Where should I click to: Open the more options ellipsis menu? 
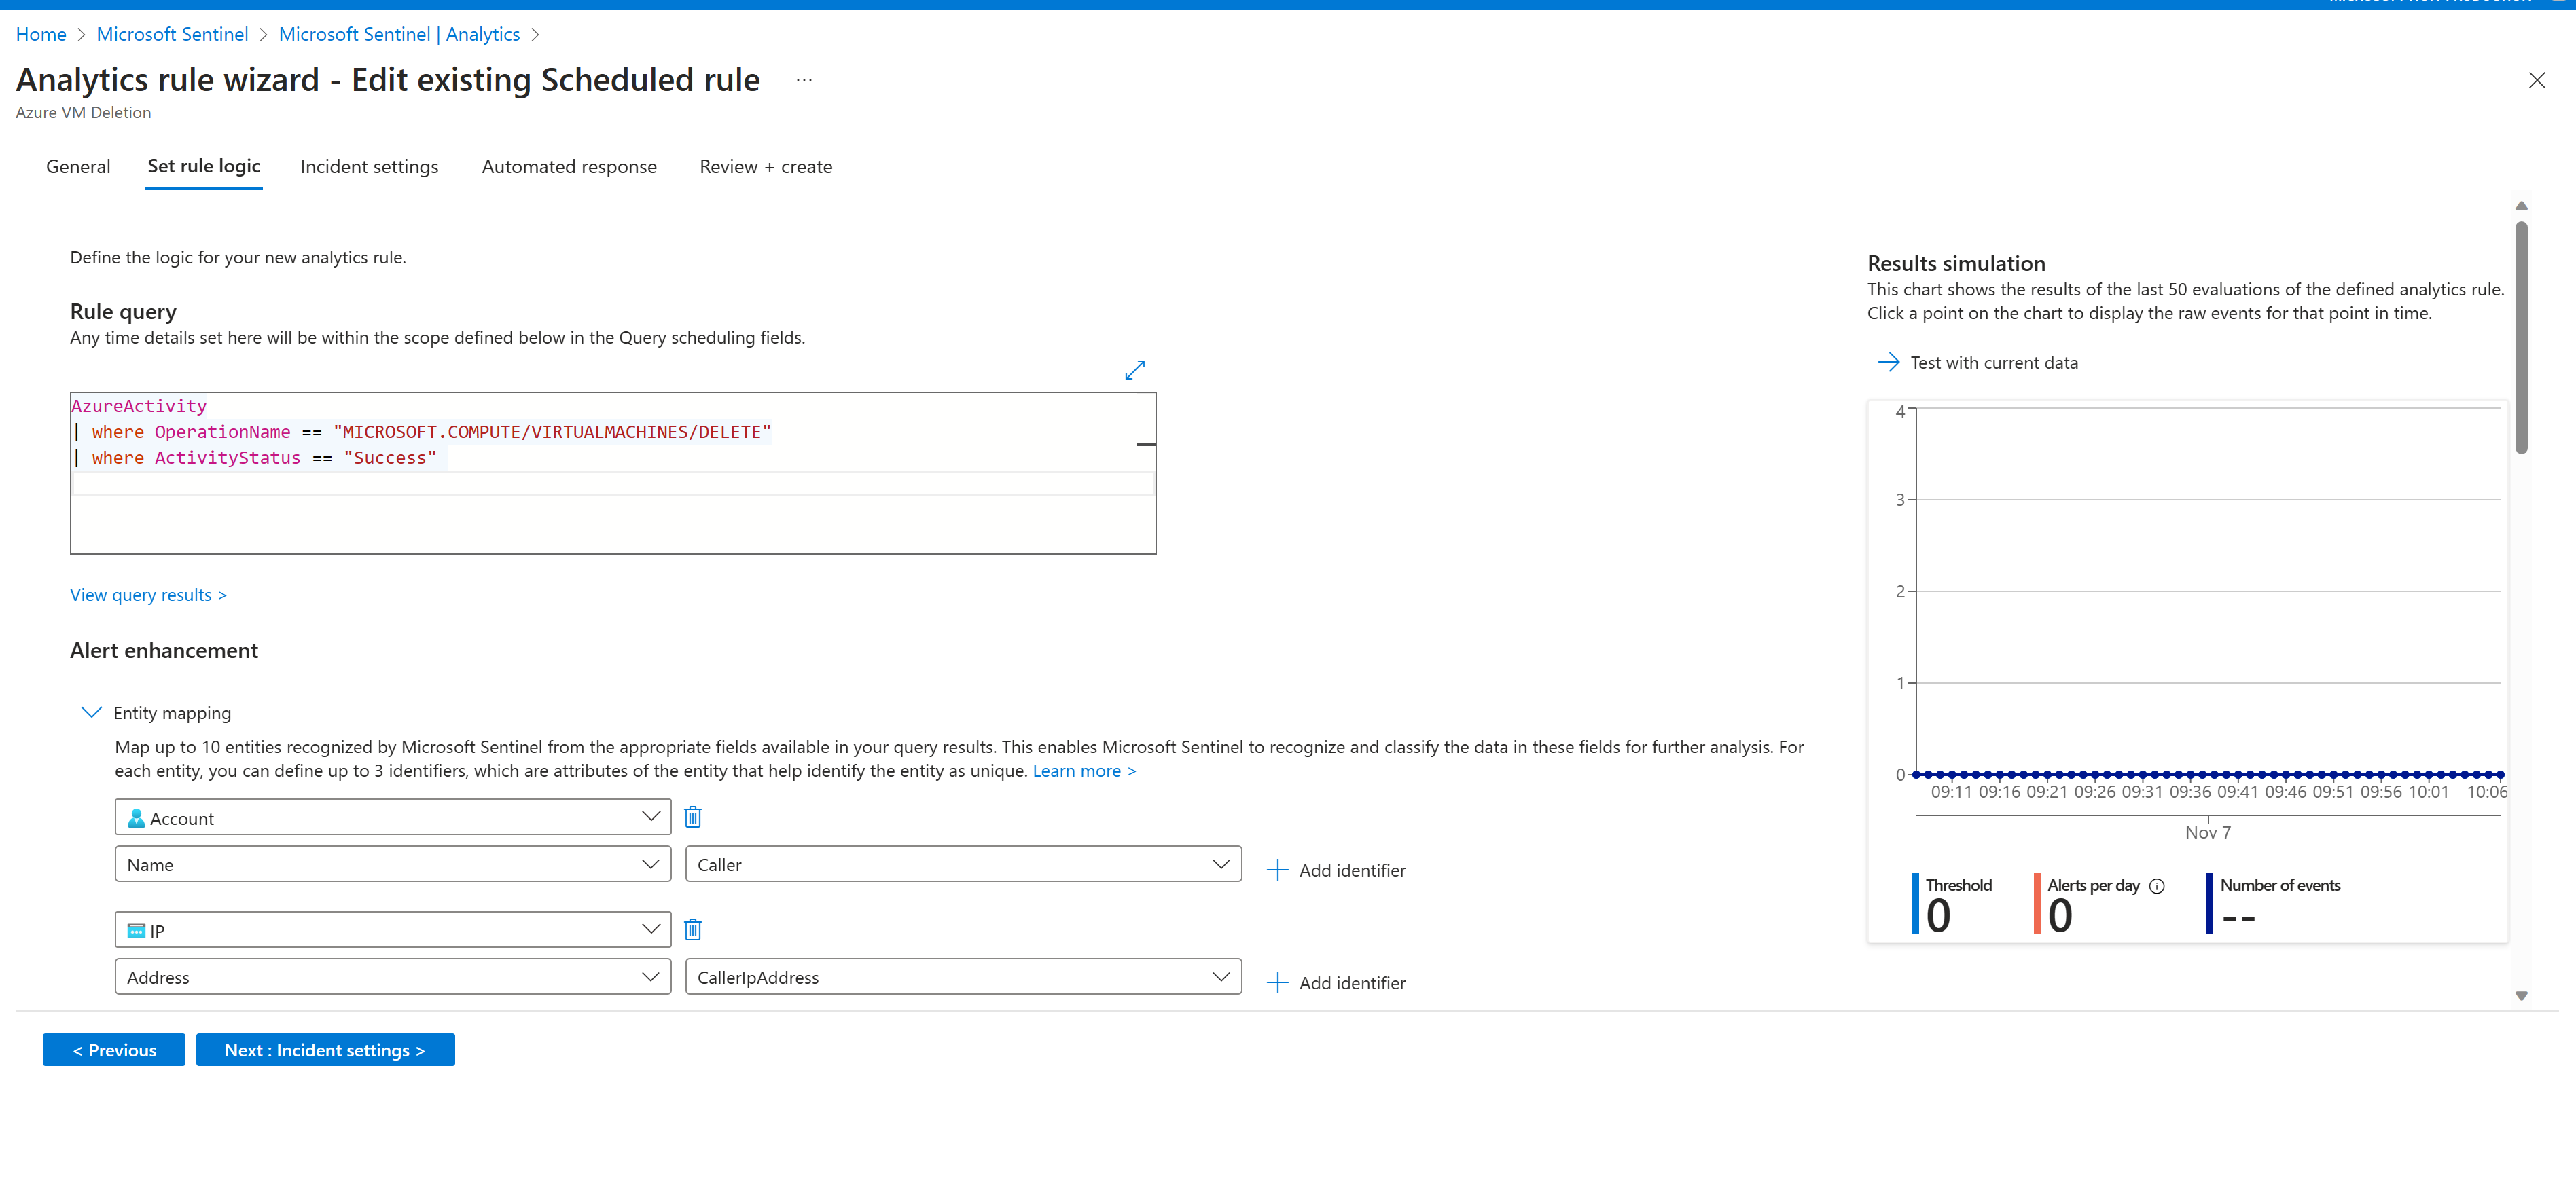point(804,80)
